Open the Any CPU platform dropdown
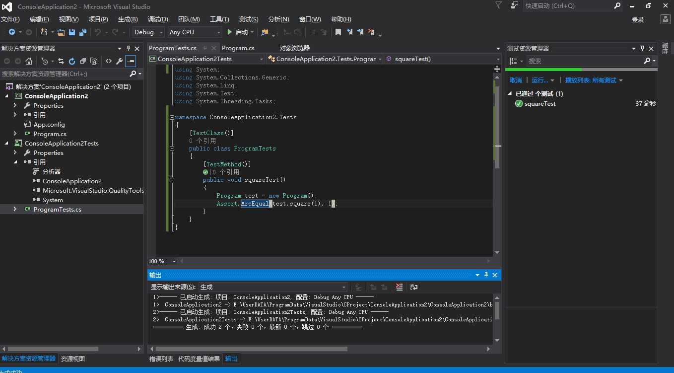Screen dimensions: 674x373 tap(195, 32)
